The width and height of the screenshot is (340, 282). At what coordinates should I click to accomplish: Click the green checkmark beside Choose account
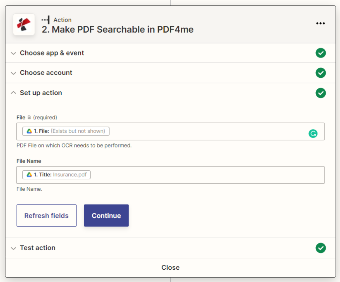pos(320,73)
